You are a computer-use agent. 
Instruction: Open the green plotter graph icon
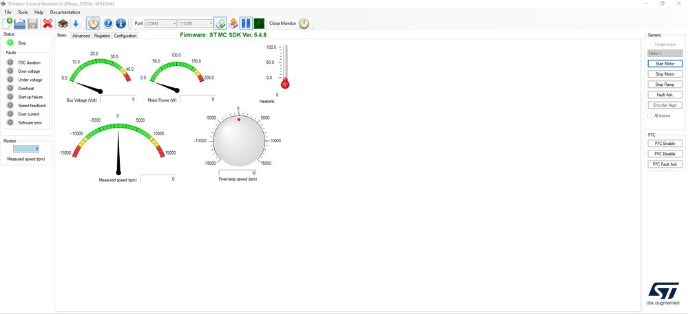point(259,23)
